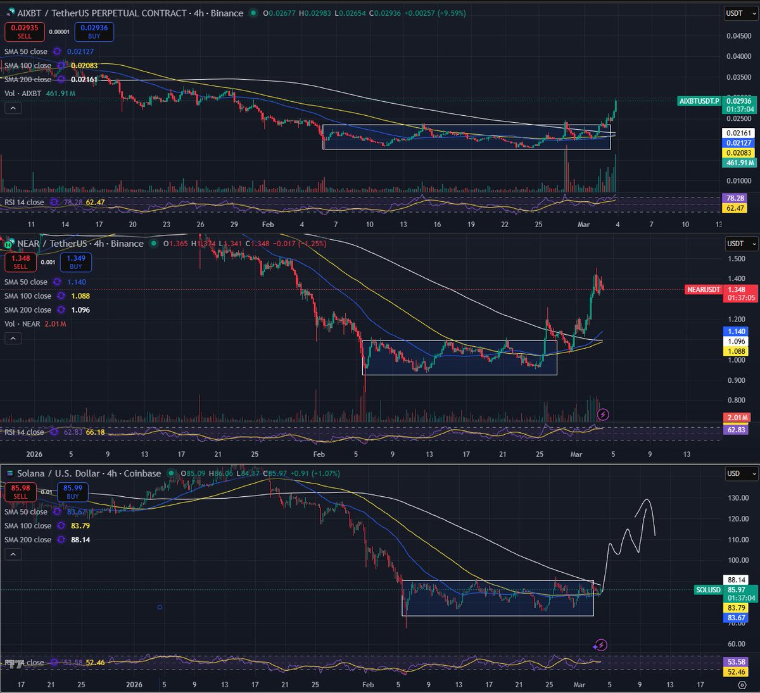Click AIXBT SMA 100 purple indicator icon
760x693 pixels.
(x=61, y=66)
